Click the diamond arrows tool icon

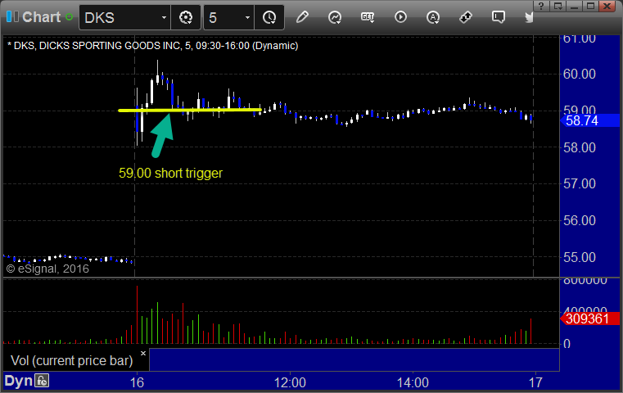tap(465, 17)
